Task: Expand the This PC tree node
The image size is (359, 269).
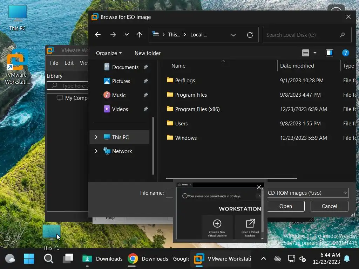Action: pyautogui.click(x=96, y=137)
